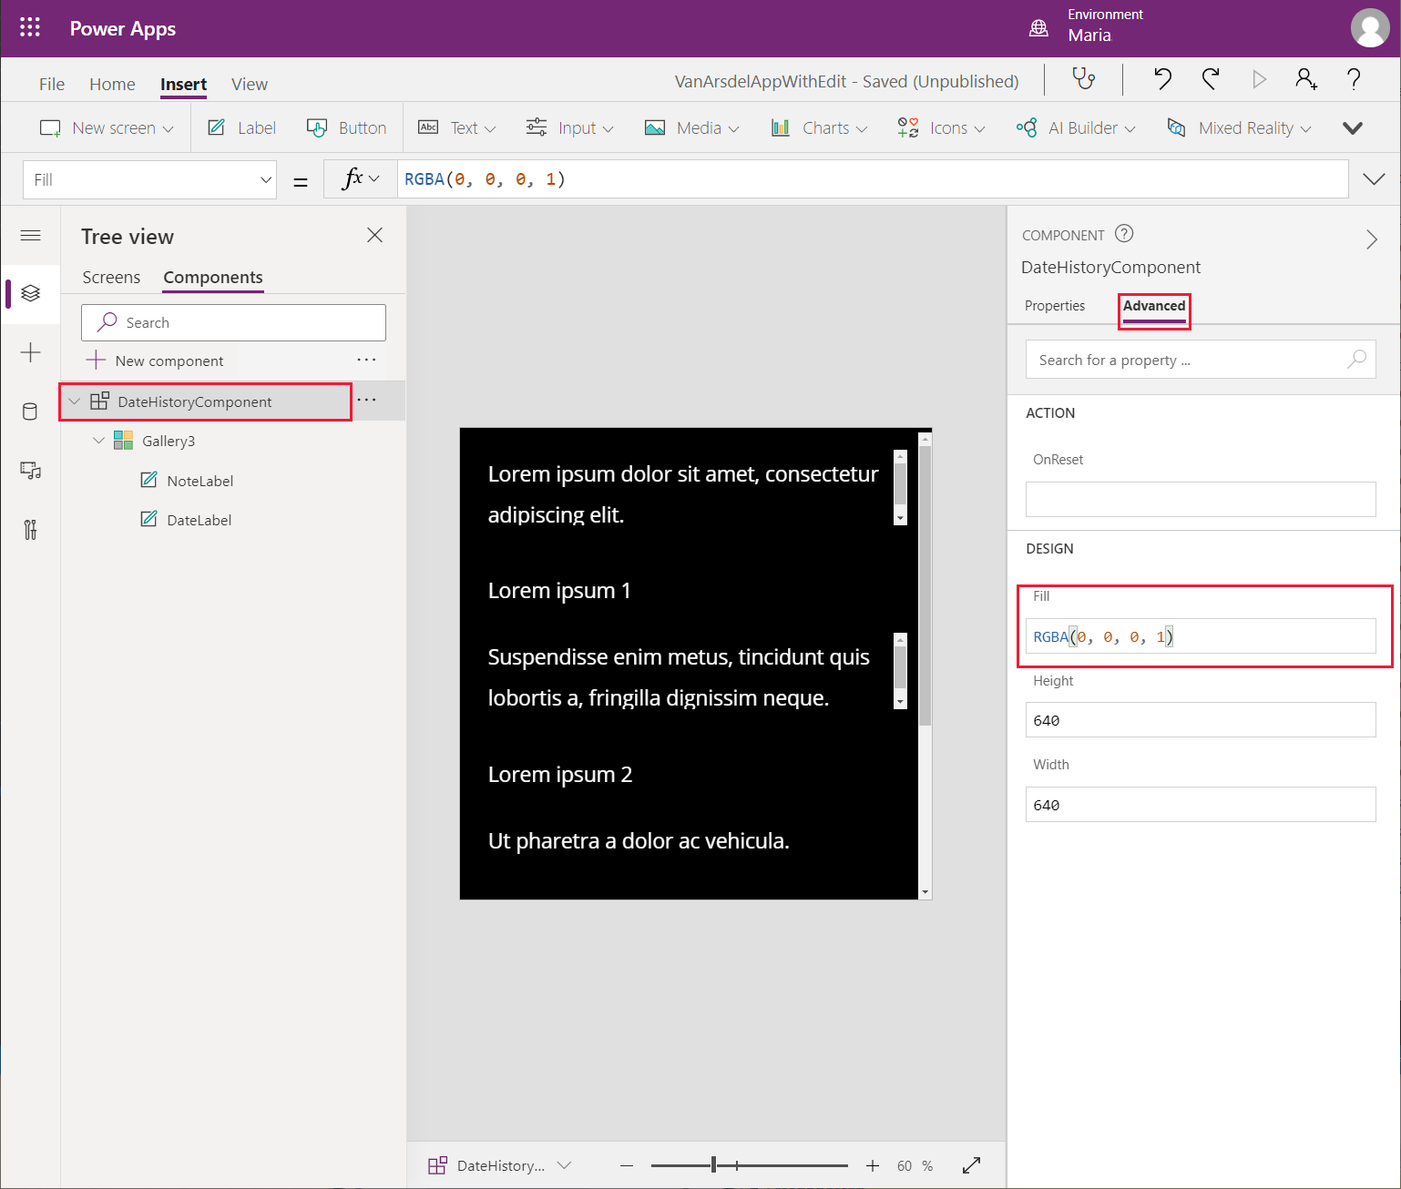Expand ribbon overflow chevron
This screenshot has width=1401, height=1189.
point(1353,127)
